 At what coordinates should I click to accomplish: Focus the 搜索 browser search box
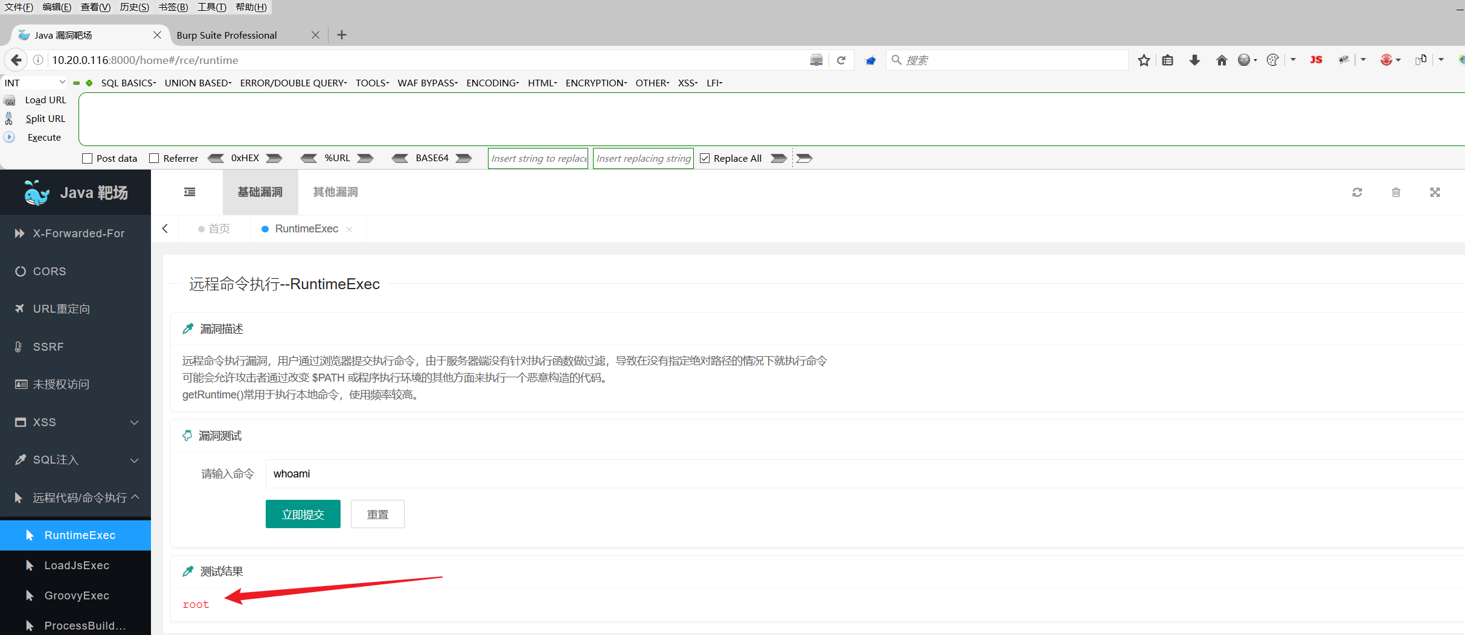click(1007, 60)
